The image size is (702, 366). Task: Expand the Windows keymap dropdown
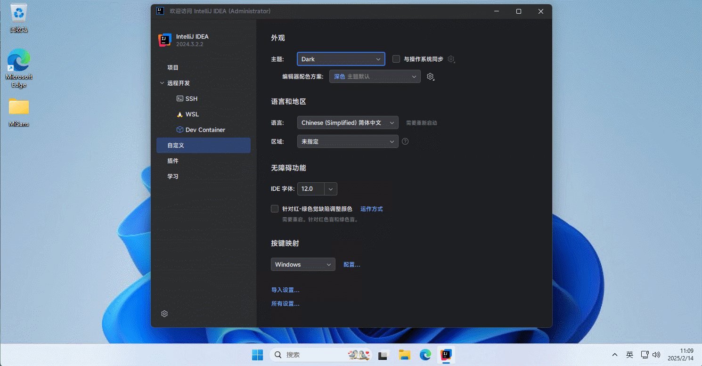coord(303,264)
